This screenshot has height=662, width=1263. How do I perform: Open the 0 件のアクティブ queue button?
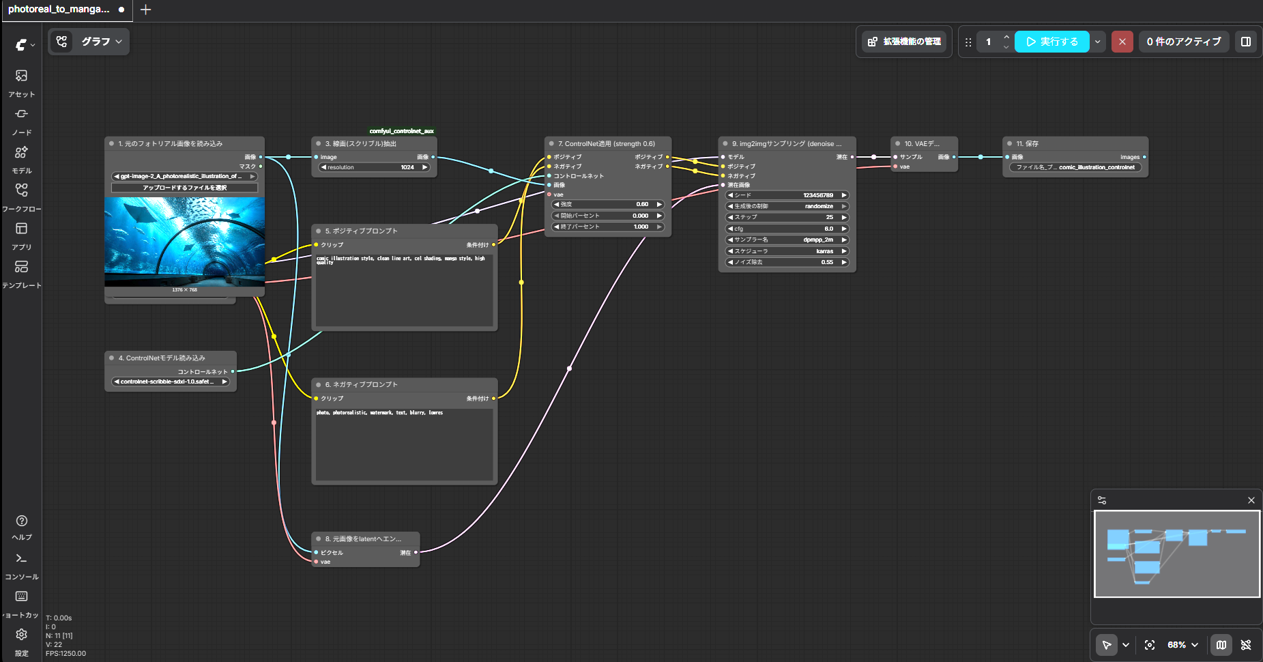pyautogui.click(x=1184, y=42)
